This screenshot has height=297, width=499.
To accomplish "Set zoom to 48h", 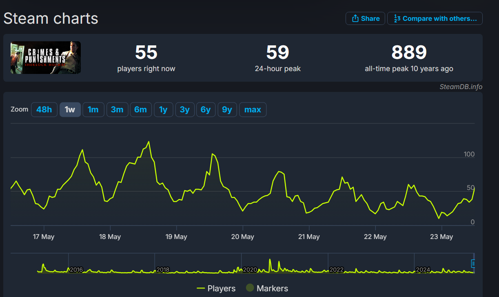I will [44, 109].
